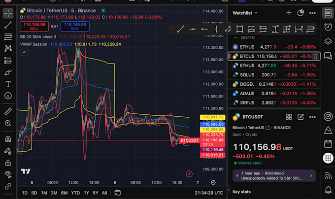
Task: Add a symbol with the watchlist plus icon
Action: coord(289,13)
